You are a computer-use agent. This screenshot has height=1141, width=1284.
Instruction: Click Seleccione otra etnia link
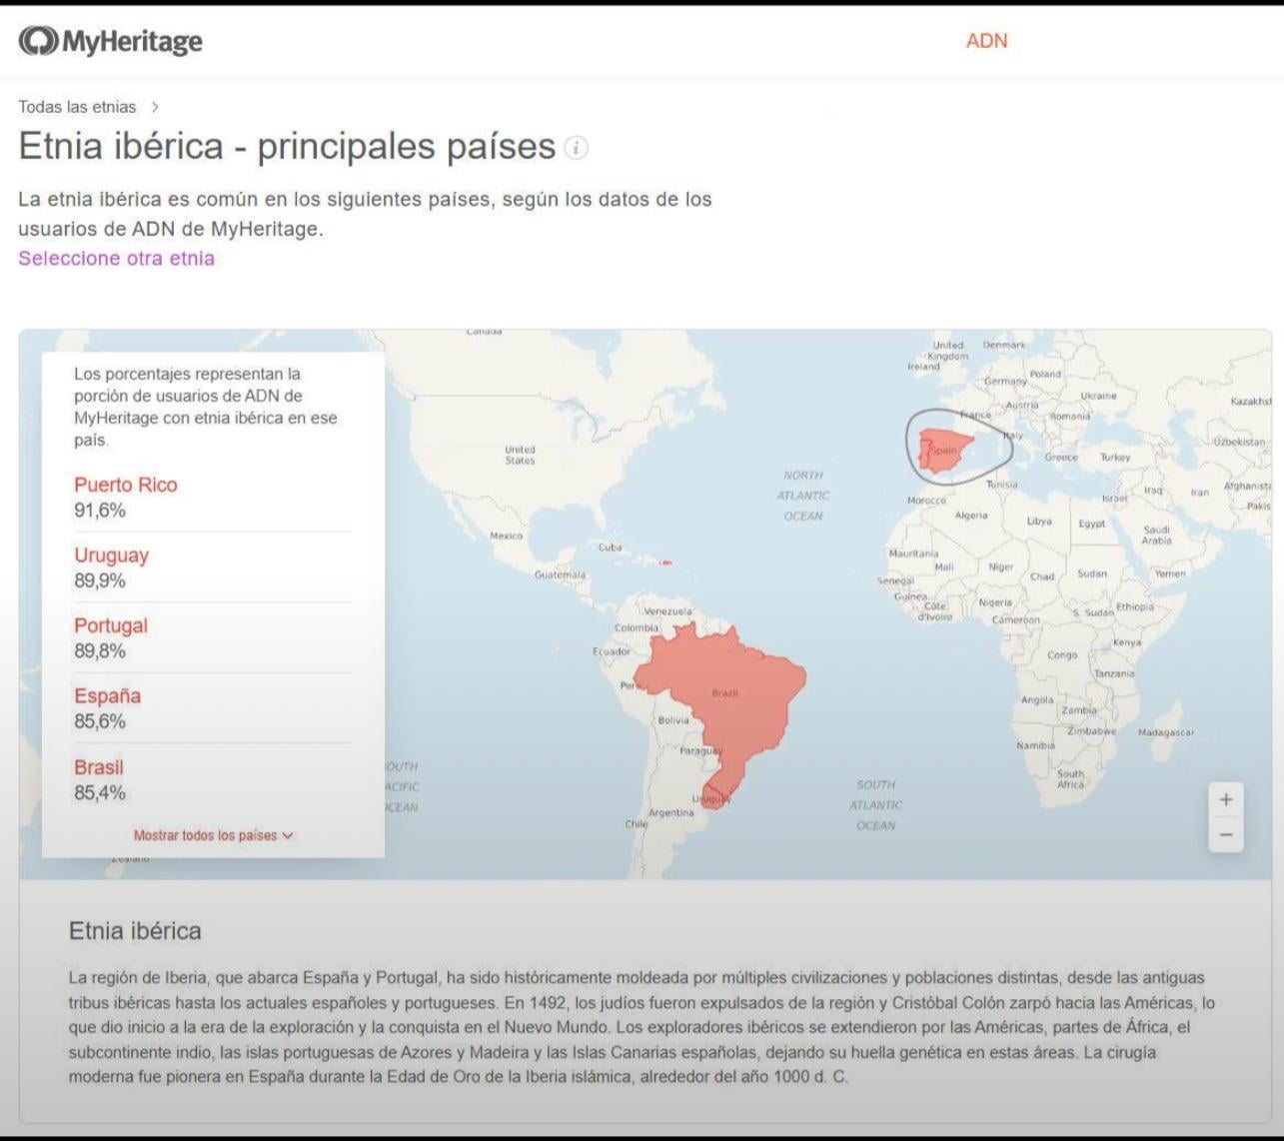116,258
